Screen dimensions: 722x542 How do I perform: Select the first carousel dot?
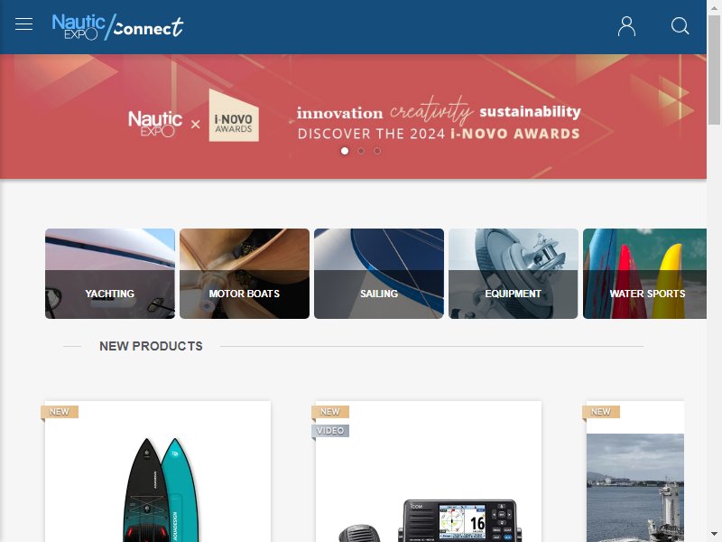(x=345, y=151)
